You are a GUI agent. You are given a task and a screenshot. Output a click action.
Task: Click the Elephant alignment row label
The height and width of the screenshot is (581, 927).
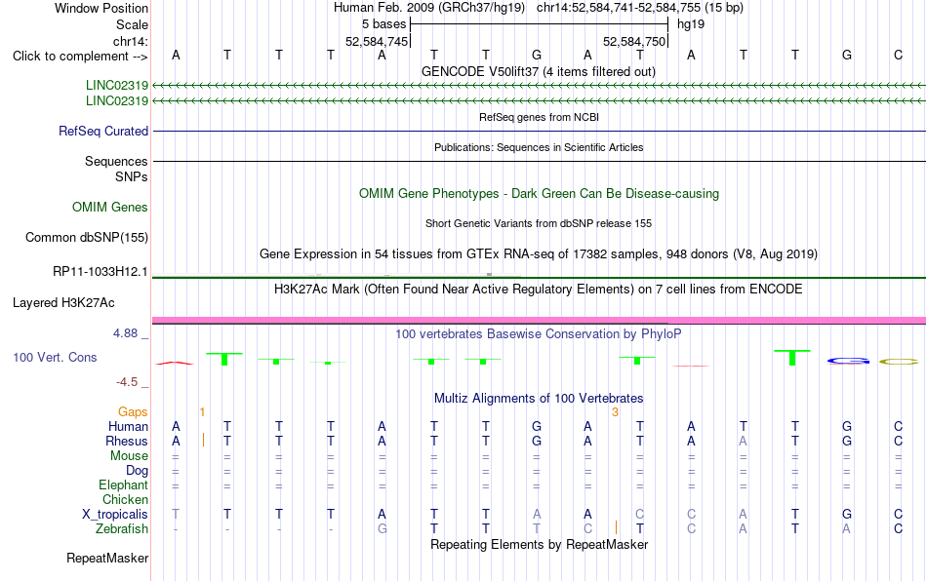click(124, 484)
